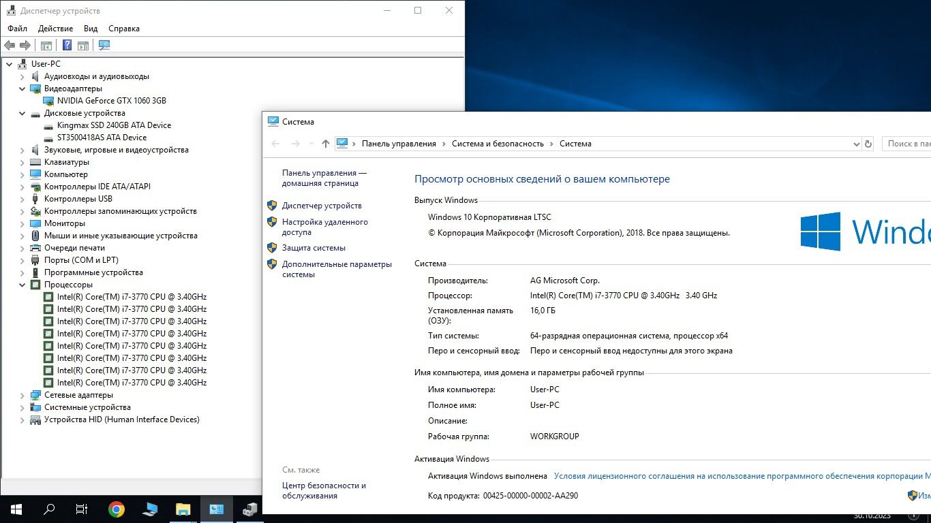Click the Forward arrow in Device Manager toolbar
The width and height of the screenshot is (931, 523).
(x=25, y=46)
